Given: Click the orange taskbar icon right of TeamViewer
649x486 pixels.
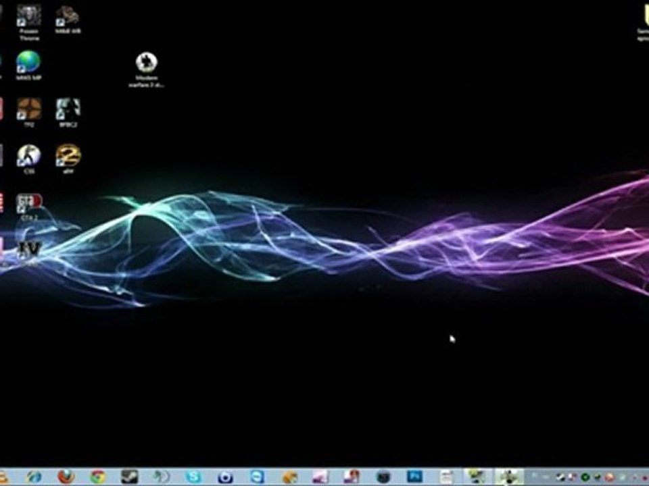Looking at the screenshot, I should click(x=290, y=477).
